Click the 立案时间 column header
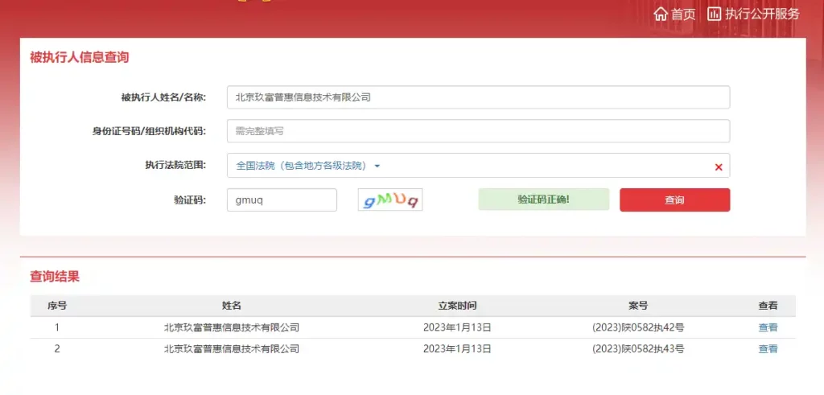Viewport: 824px width, 395px height. 457,306
